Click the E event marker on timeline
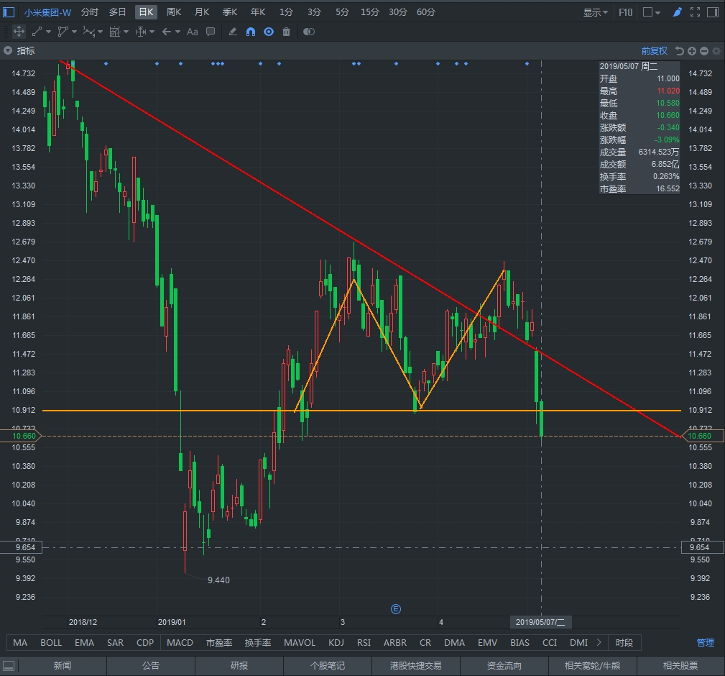The width and height of the screenshot is (725, 676). [x=396, y=609]
